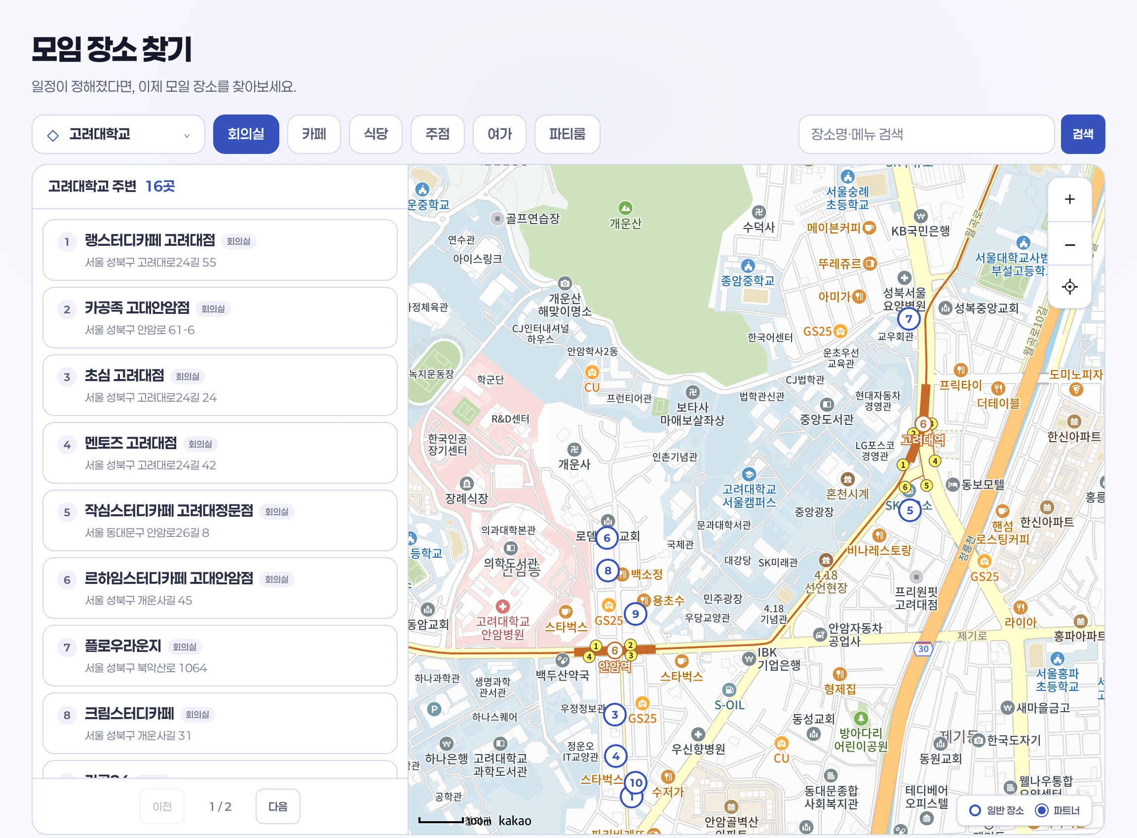The height and width of the screenshot is (838, 1137).
Task: Click the 일반 장소 legend label on the map
Action: click(1005, 810)
